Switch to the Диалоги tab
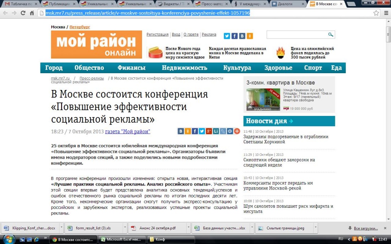 pyautogui.click(x=288, y=4)
